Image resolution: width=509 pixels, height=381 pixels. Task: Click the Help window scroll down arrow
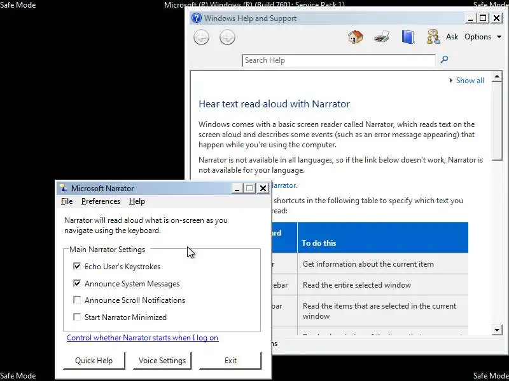(497, 330)
